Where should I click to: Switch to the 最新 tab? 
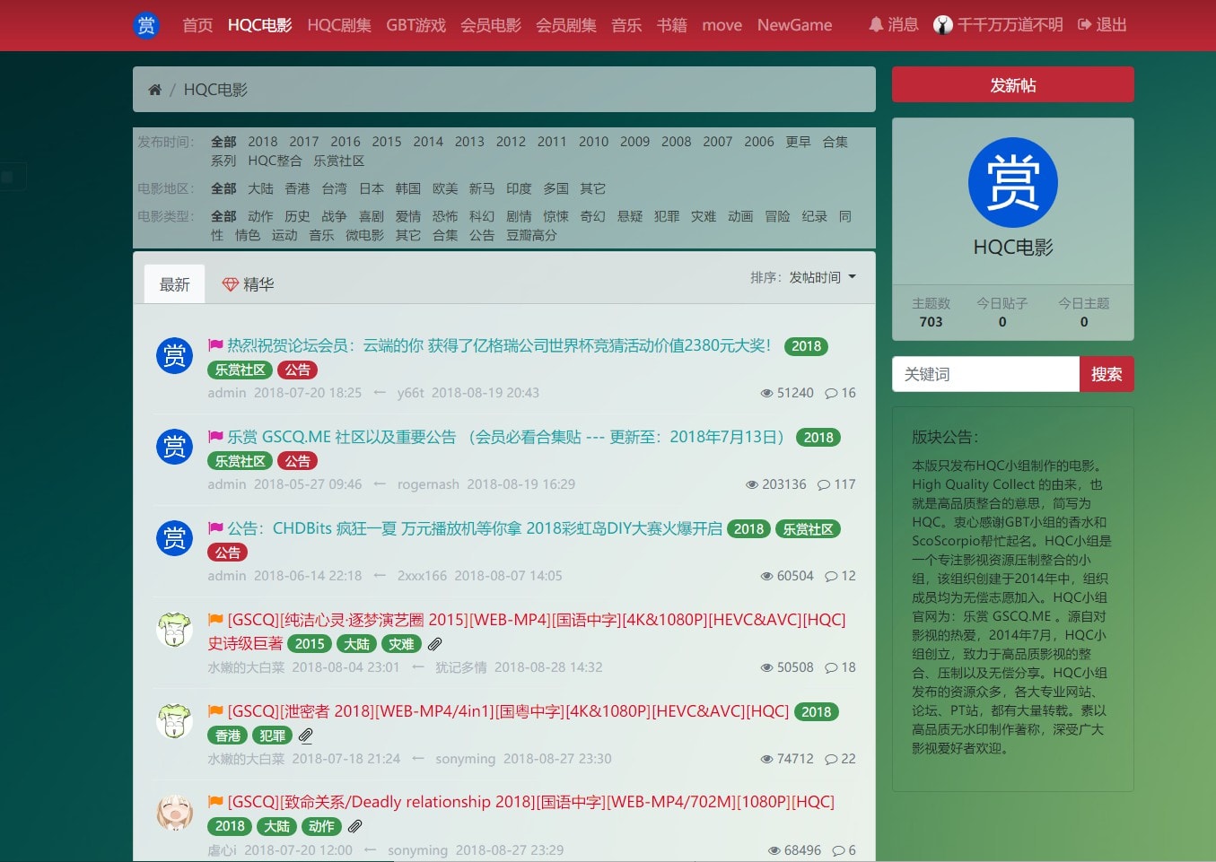(x=175, y=284)
